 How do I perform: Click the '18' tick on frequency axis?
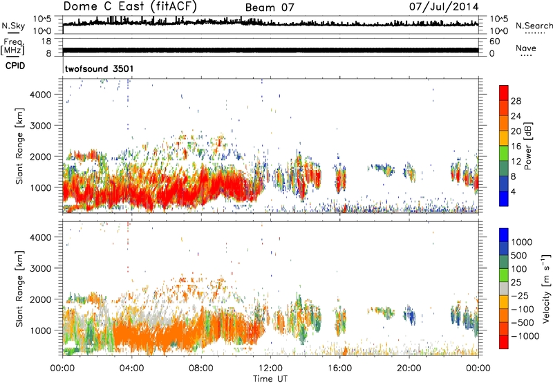tap(46, 41)
